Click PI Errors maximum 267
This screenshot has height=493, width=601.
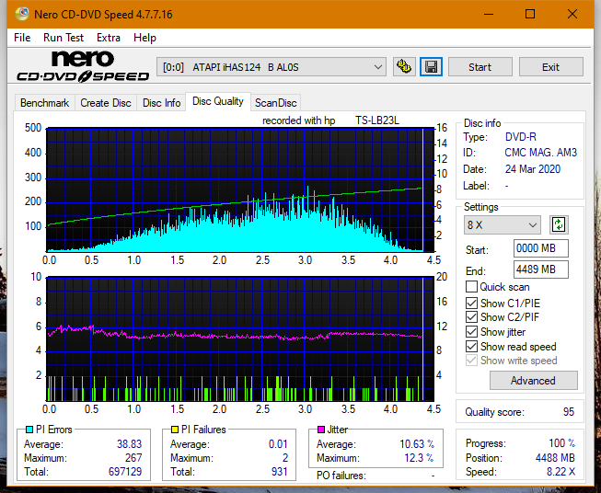(133, 457)
